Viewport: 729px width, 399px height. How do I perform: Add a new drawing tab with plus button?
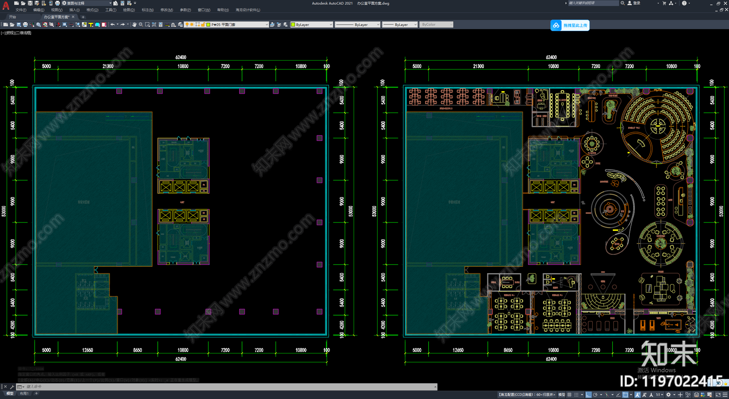coord(83,17)
